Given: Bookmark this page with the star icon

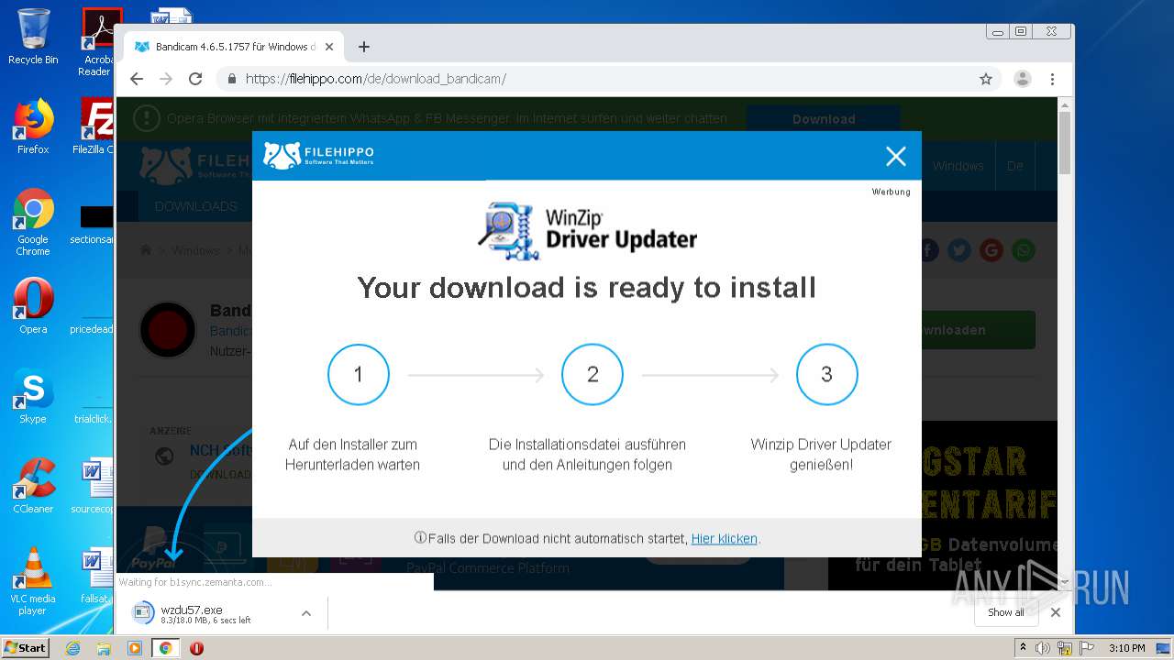Looking at the screenshot, I should (986, 79).
